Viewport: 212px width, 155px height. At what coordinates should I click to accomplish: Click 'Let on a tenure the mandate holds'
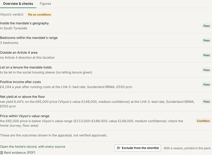tap(26, 67)
